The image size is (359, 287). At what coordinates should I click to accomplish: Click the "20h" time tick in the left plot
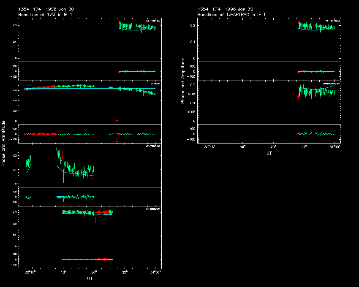[94, 272]
